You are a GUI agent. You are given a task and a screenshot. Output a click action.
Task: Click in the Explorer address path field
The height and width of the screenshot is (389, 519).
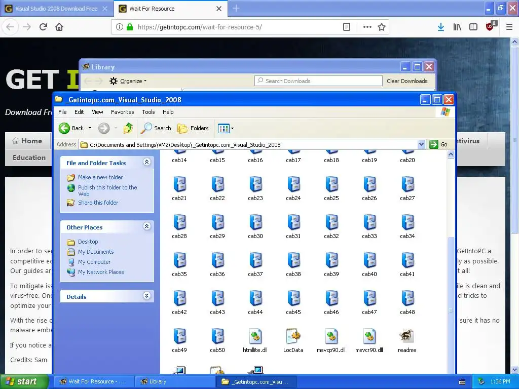pos(248,144)
